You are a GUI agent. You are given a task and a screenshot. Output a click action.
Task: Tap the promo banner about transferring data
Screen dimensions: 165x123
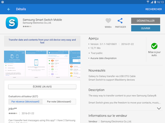pyautogui.click(x=42, y=41)
